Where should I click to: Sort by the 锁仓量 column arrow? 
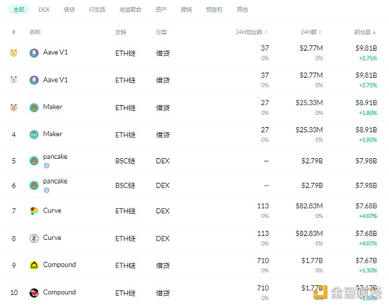[377, 32]
